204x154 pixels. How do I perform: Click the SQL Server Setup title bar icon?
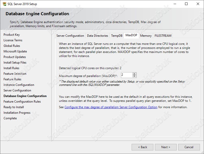point(4,4)
